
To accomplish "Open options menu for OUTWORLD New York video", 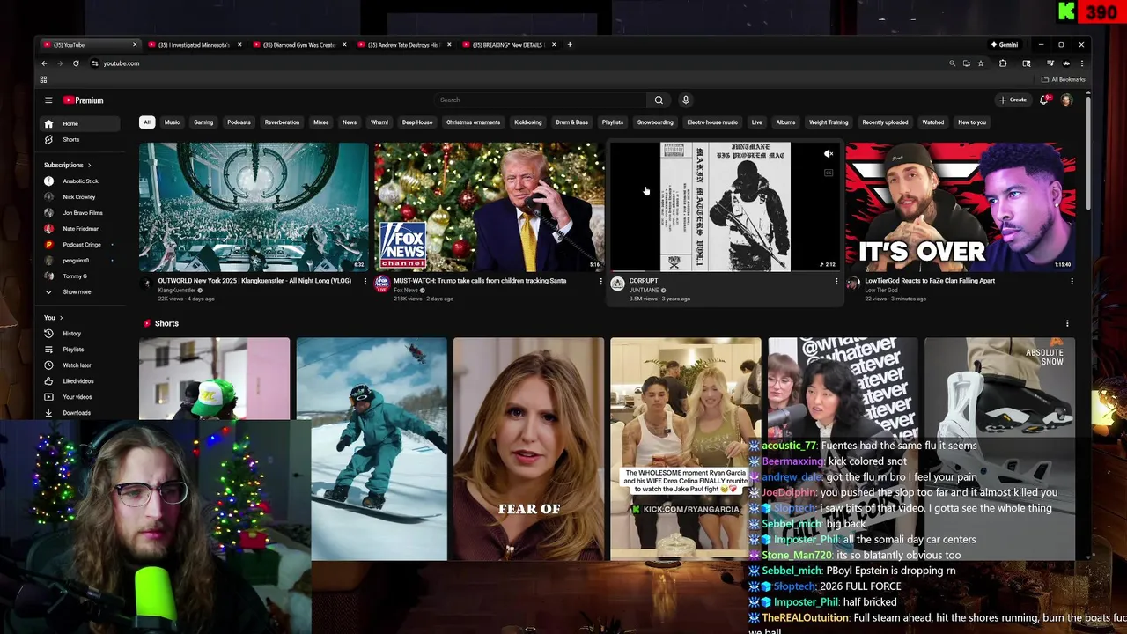I will click(x=365, y=282).
